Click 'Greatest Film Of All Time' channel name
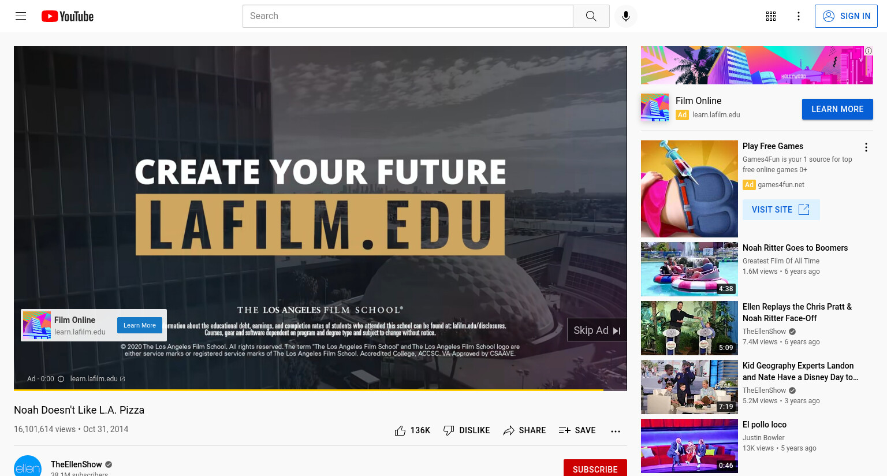The image size is (887, 476). click(781, 261)
